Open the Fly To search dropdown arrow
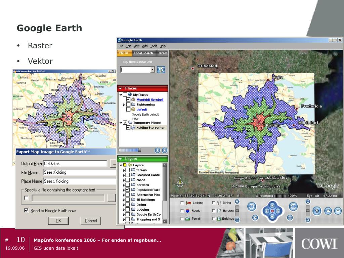Screen dimensions: 344x258 [x=153, y=70]
